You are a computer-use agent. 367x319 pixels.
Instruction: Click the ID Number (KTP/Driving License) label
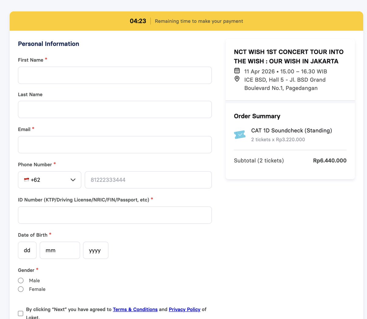click(x=83, y=200)
